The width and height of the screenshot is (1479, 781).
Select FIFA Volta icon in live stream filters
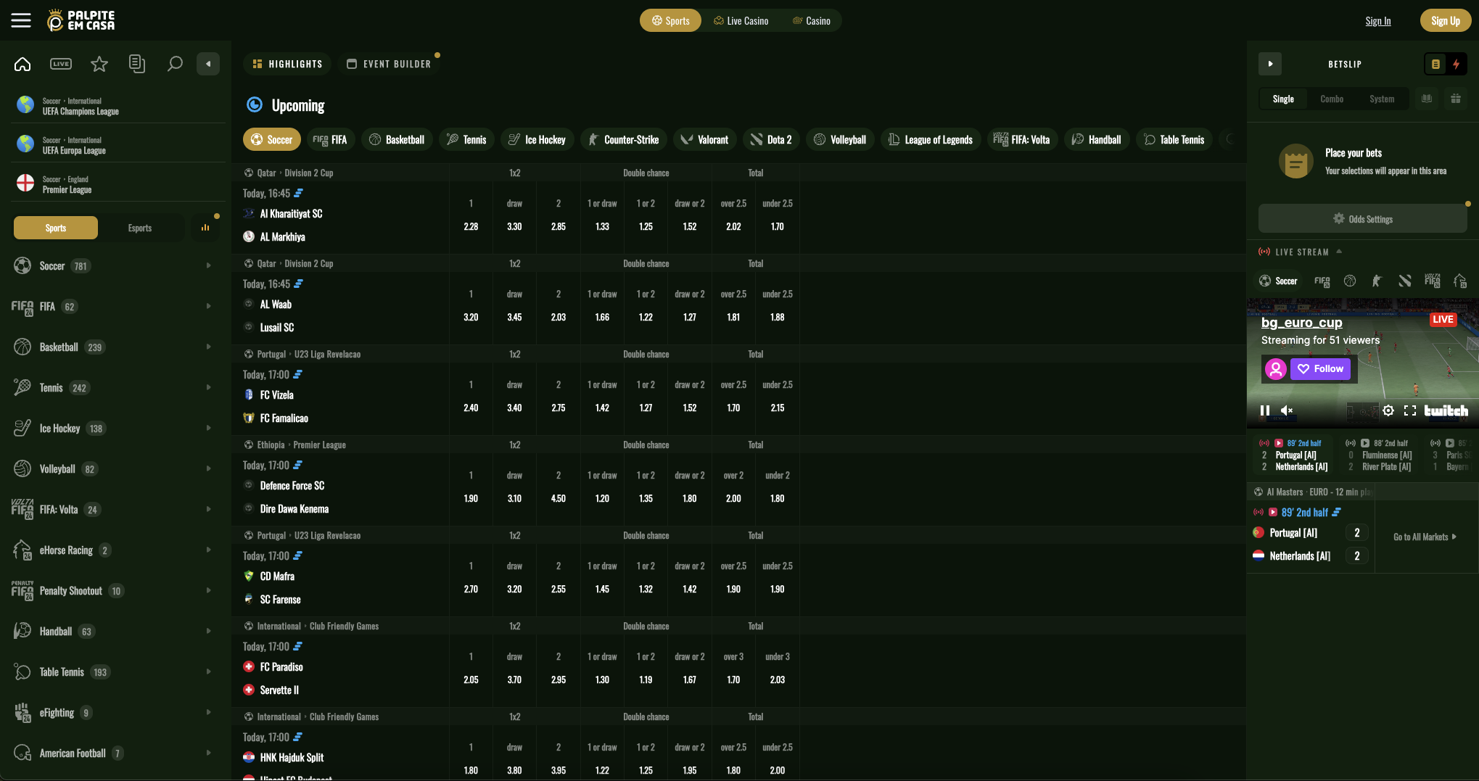(x=1433, y=281)
